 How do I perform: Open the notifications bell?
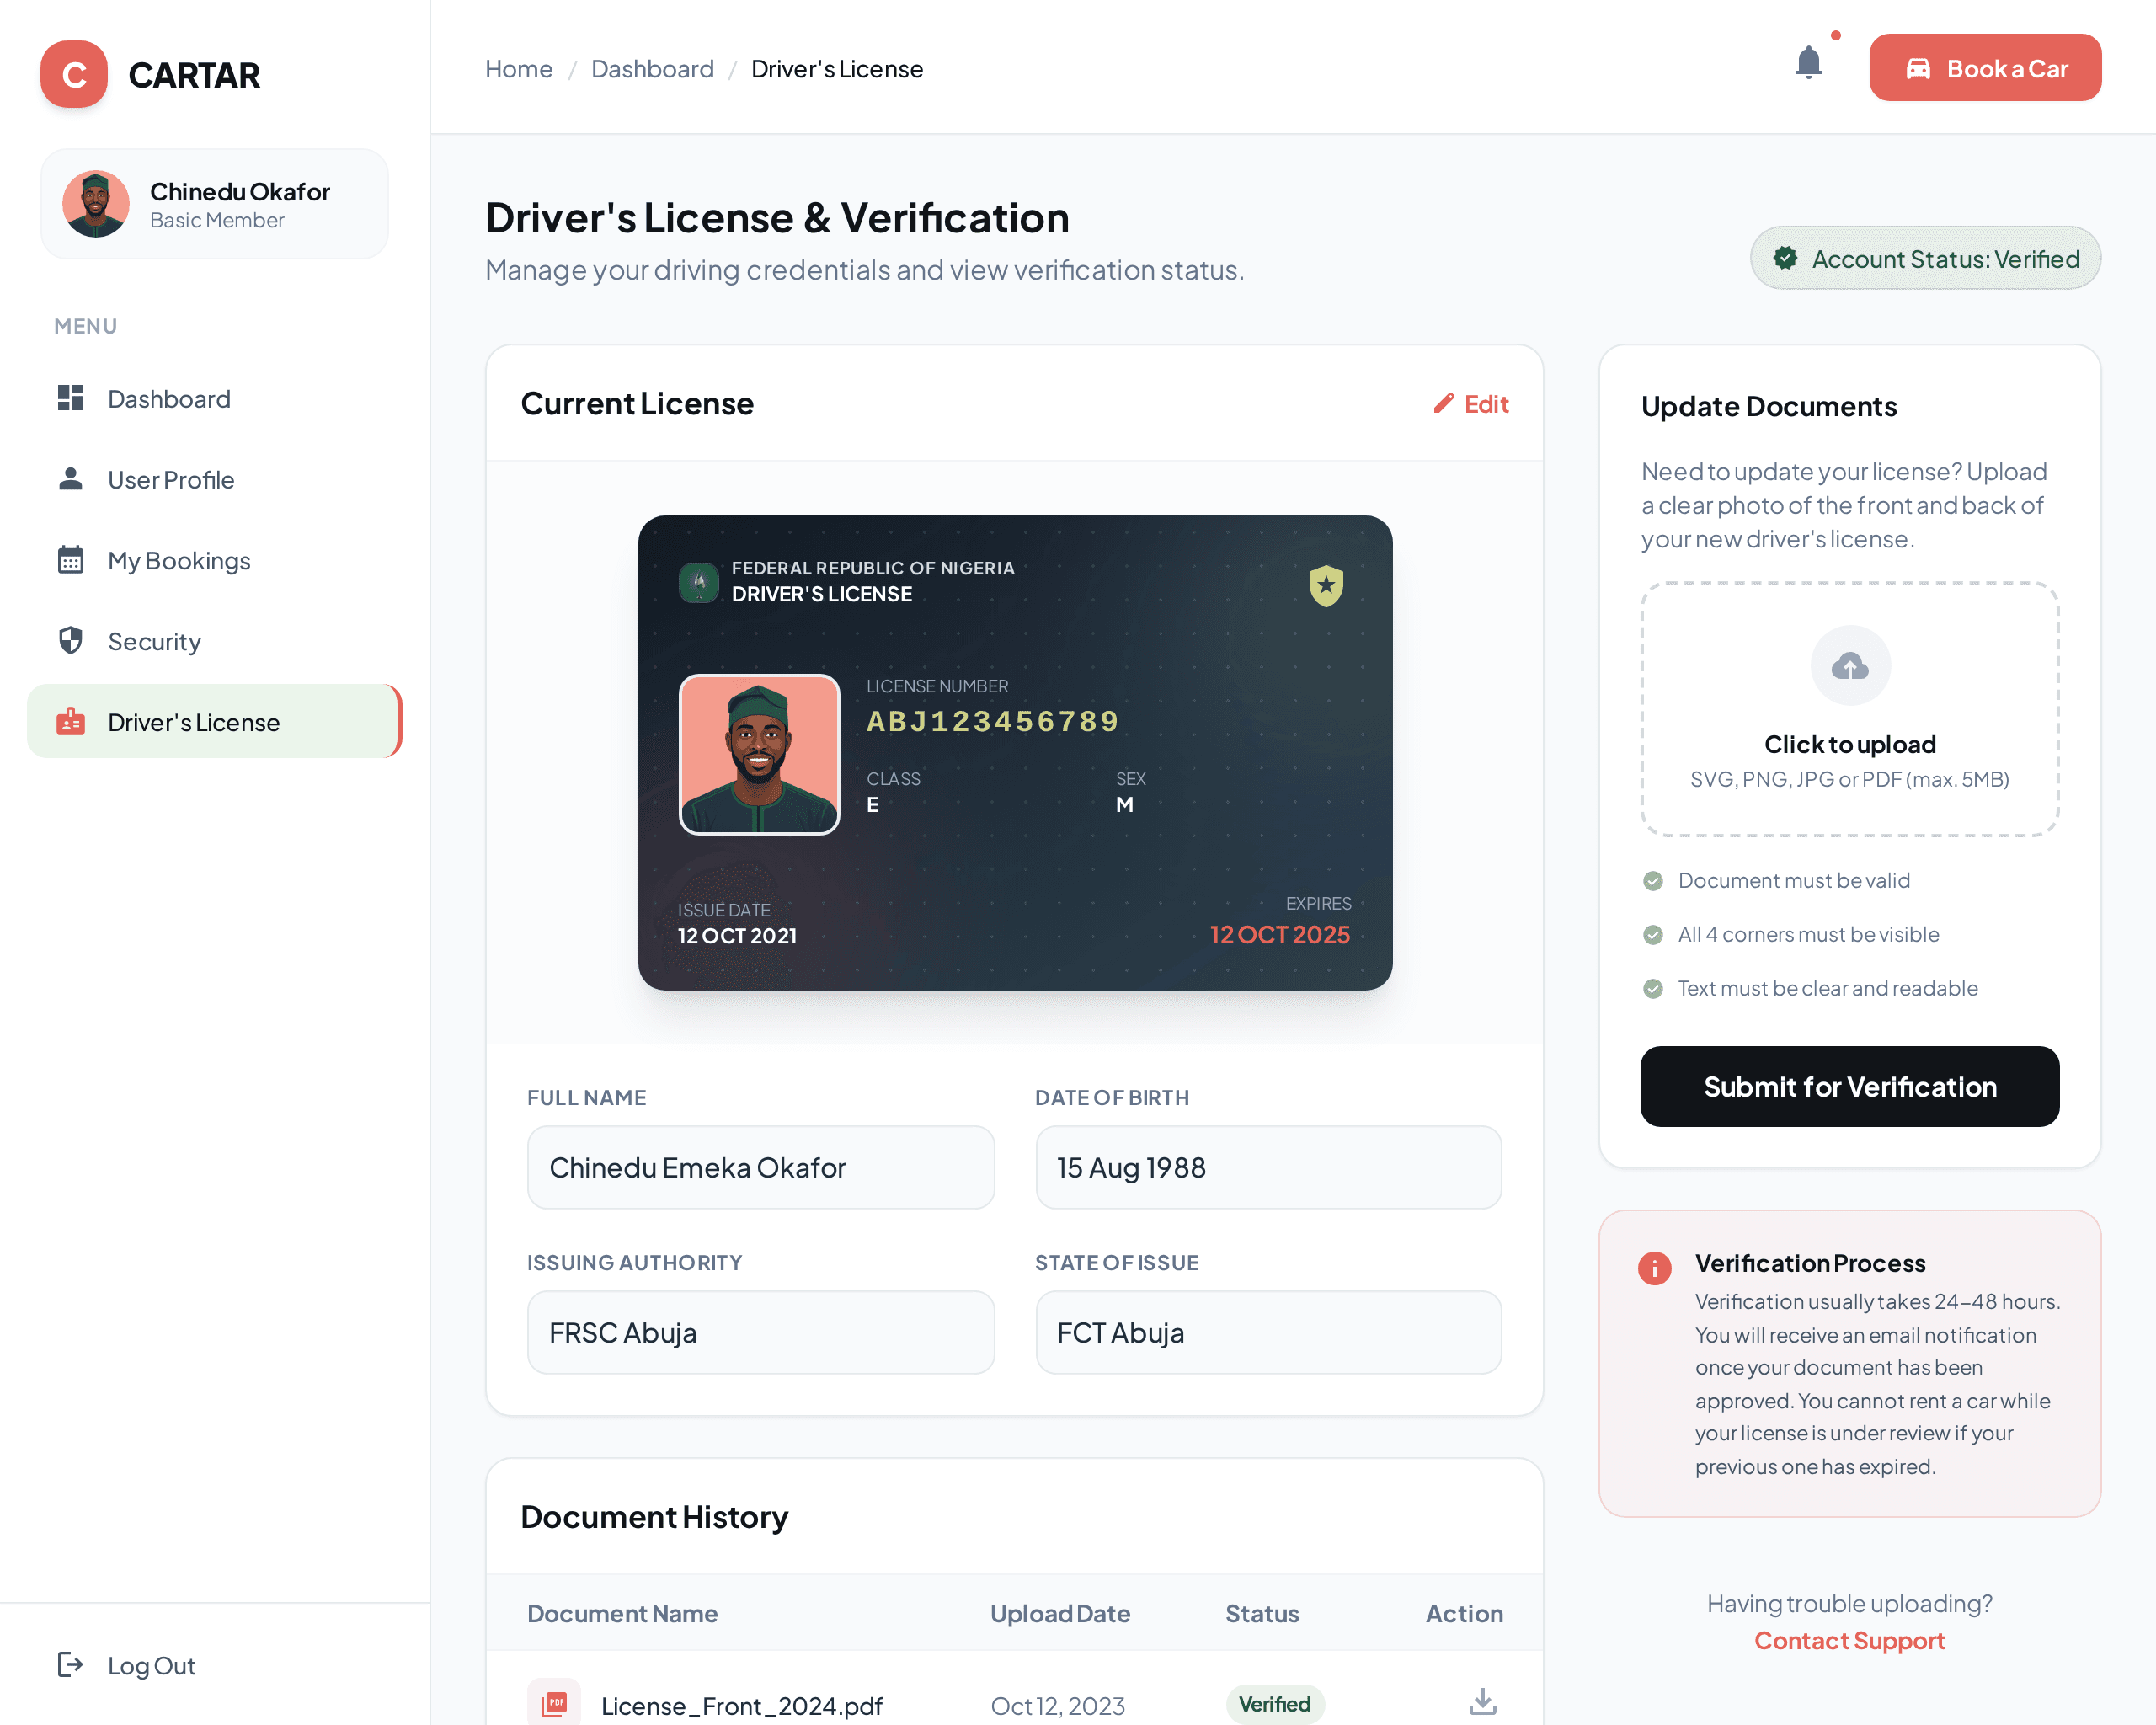coord(1808,65)
